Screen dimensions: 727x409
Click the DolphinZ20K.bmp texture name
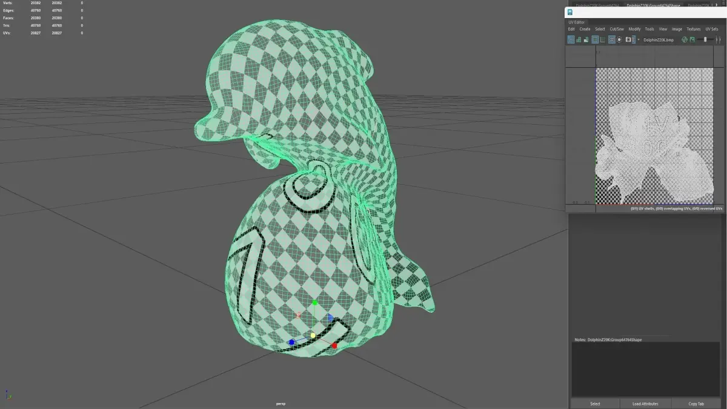[659, 40]
